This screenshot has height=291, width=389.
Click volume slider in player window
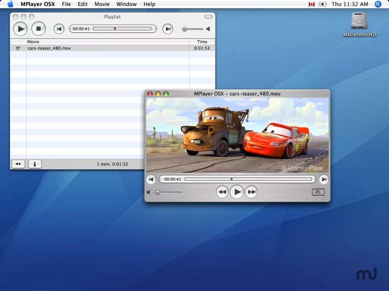pyautogui.click(x=169, y=192)
